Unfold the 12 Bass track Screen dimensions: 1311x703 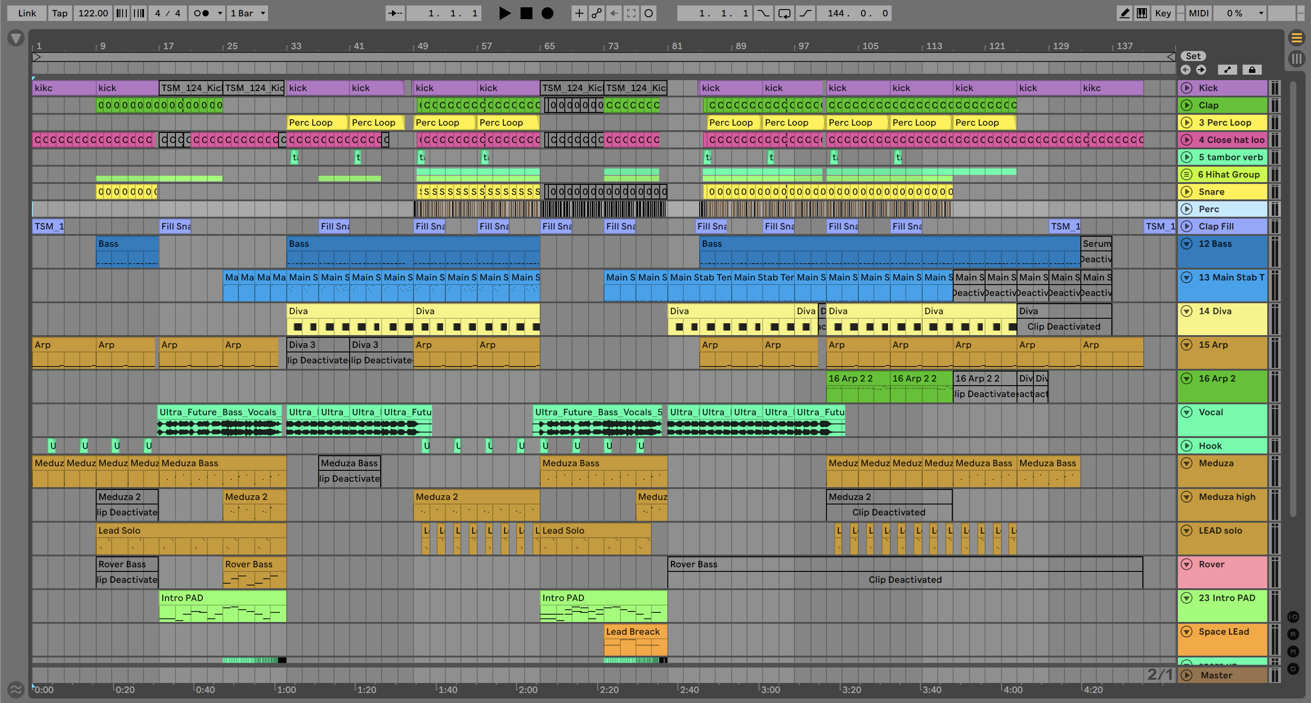1186,244
